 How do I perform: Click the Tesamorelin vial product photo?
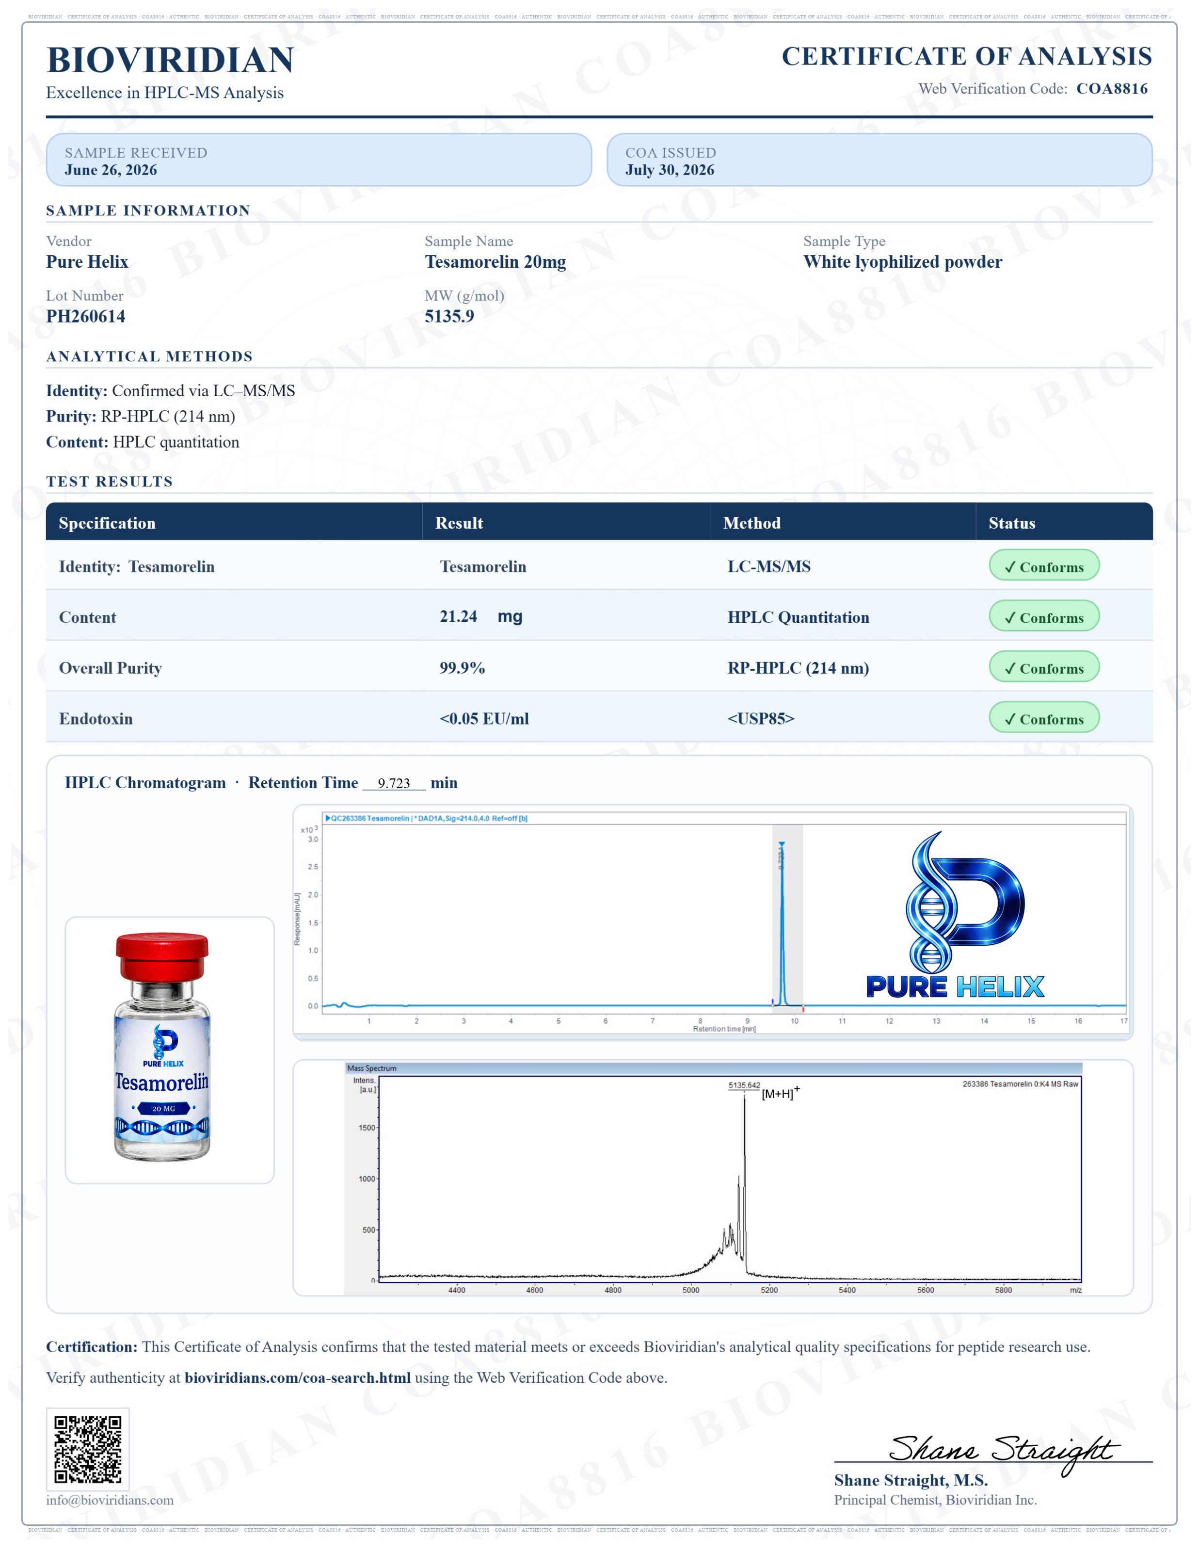(162, 1047)
